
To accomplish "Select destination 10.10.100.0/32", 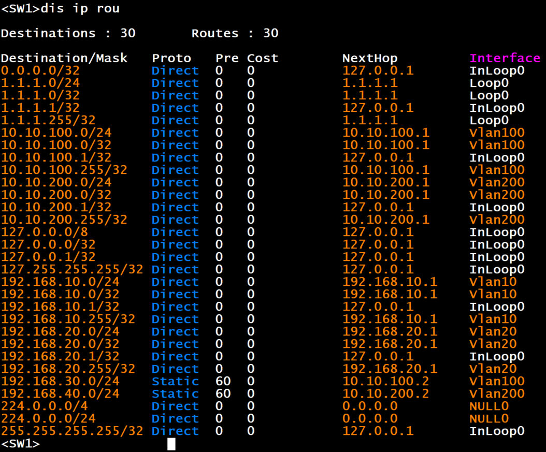I will click(56, 145).
